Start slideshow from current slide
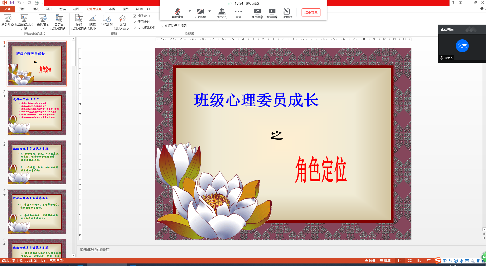 24,22
